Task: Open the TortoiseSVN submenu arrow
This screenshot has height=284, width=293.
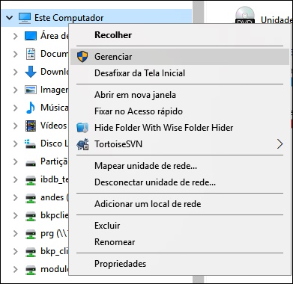Action: [280, 144]
